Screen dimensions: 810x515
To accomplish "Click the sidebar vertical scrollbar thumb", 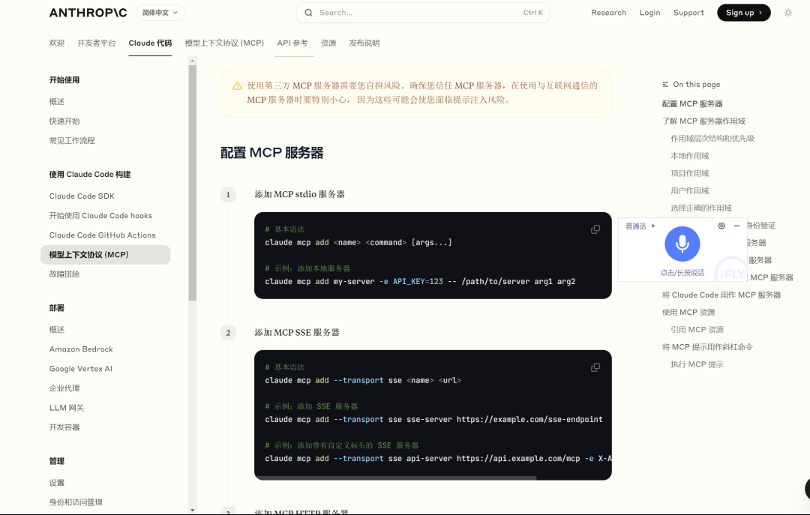I will 193,182.
